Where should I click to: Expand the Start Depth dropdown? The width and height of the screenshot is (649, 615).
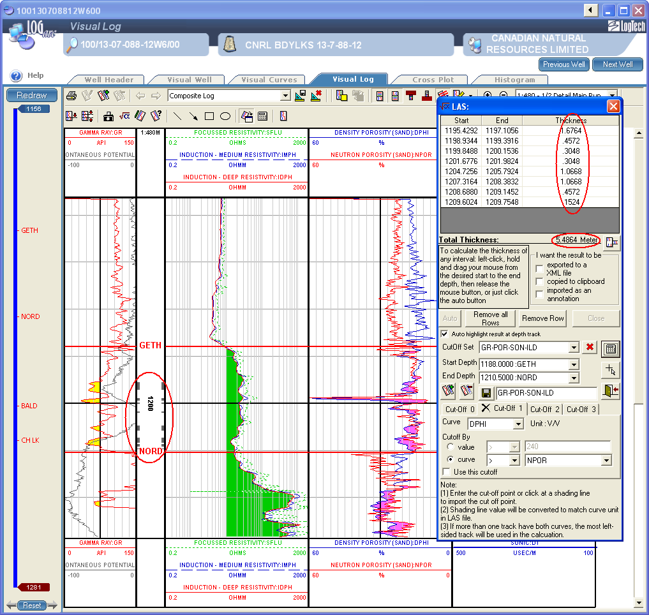[x=574, y=364]
